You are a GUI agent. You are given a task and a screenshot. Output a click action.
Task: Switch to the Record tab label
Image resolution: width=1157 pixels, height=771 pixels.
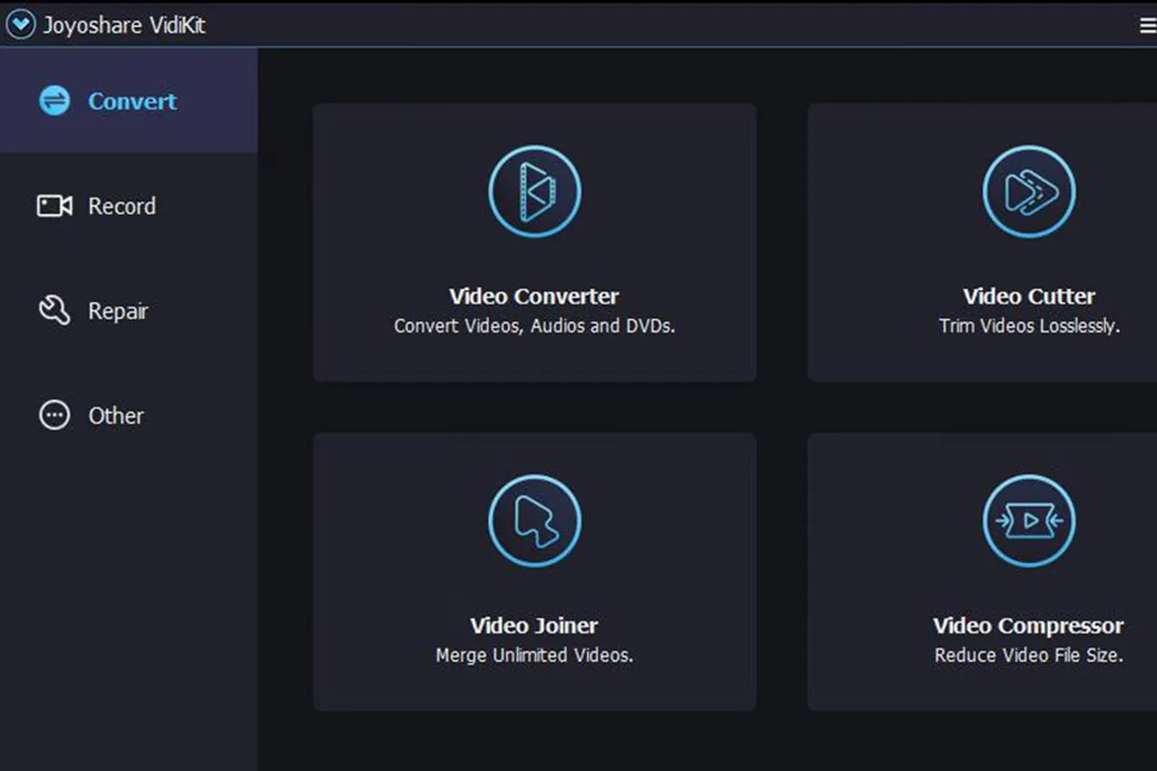click(x=121, y=206)
